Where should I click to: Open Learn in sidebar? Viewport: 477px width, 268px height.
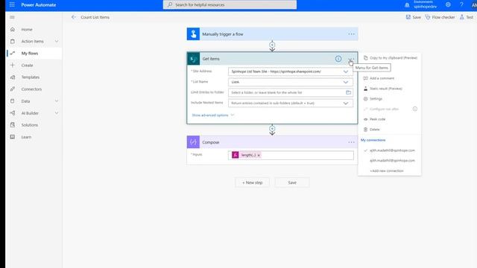[26, 137]
